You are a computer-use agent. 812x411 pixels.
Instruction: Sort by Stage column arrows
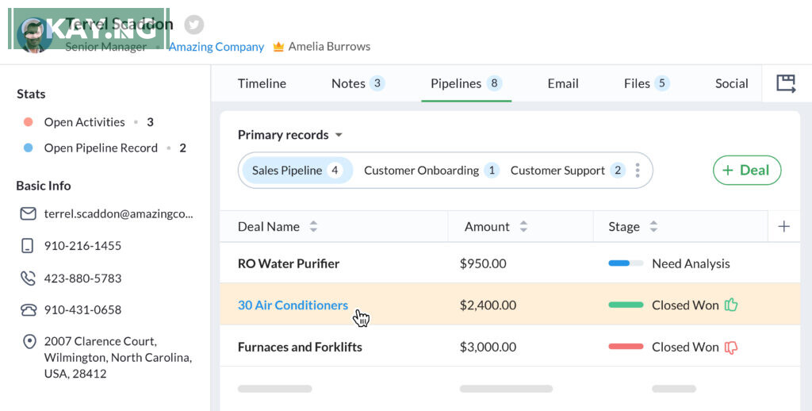(653, 227)
